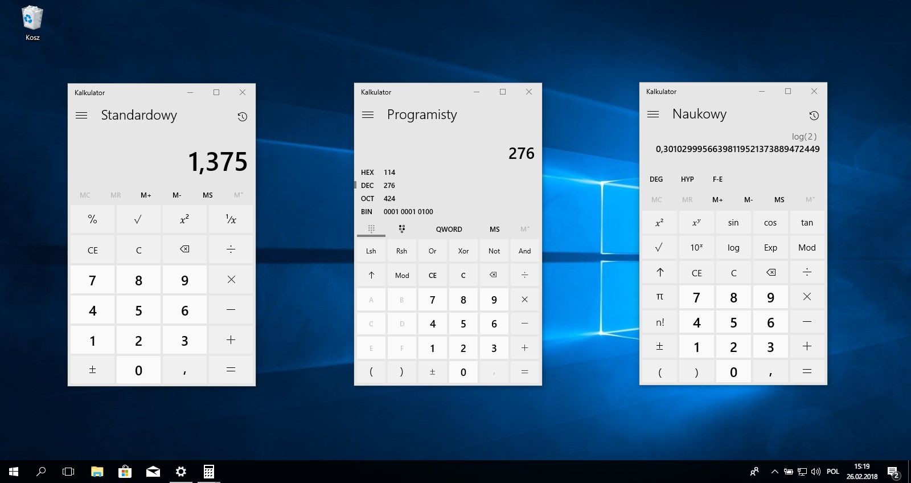Open the volume control in the system tray
Screen dimensions: 911x483
point(816,472)
